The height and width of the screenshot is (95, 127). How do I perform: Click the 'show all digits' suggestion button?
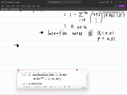[26, 87]
